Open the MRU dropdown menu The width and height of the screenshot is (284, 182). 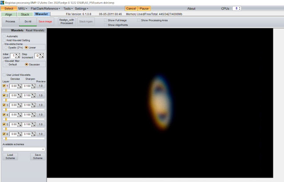click(x=23, y=8)
